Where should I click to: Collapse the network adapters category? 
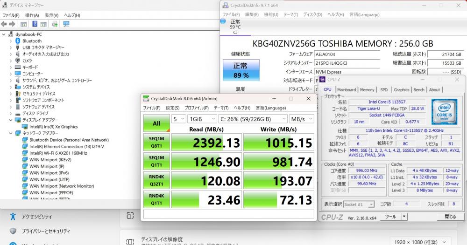[x=11, y=133]
